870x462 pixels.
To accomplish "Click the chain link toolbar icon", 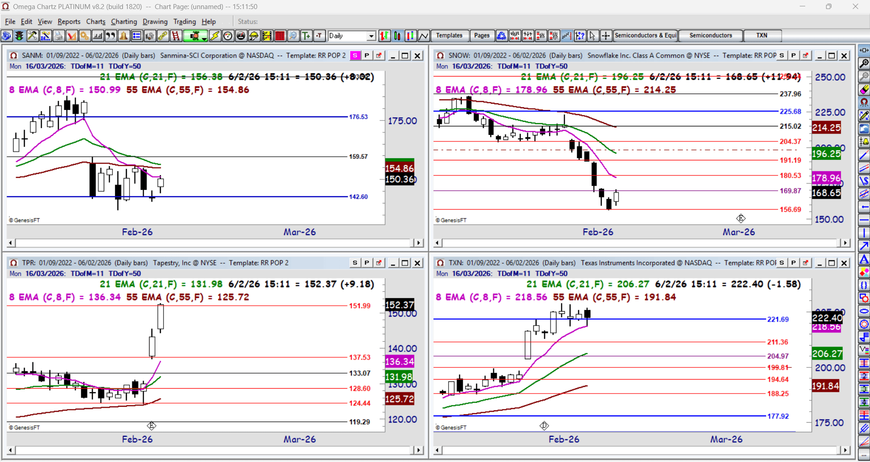I will pos(163,36).
